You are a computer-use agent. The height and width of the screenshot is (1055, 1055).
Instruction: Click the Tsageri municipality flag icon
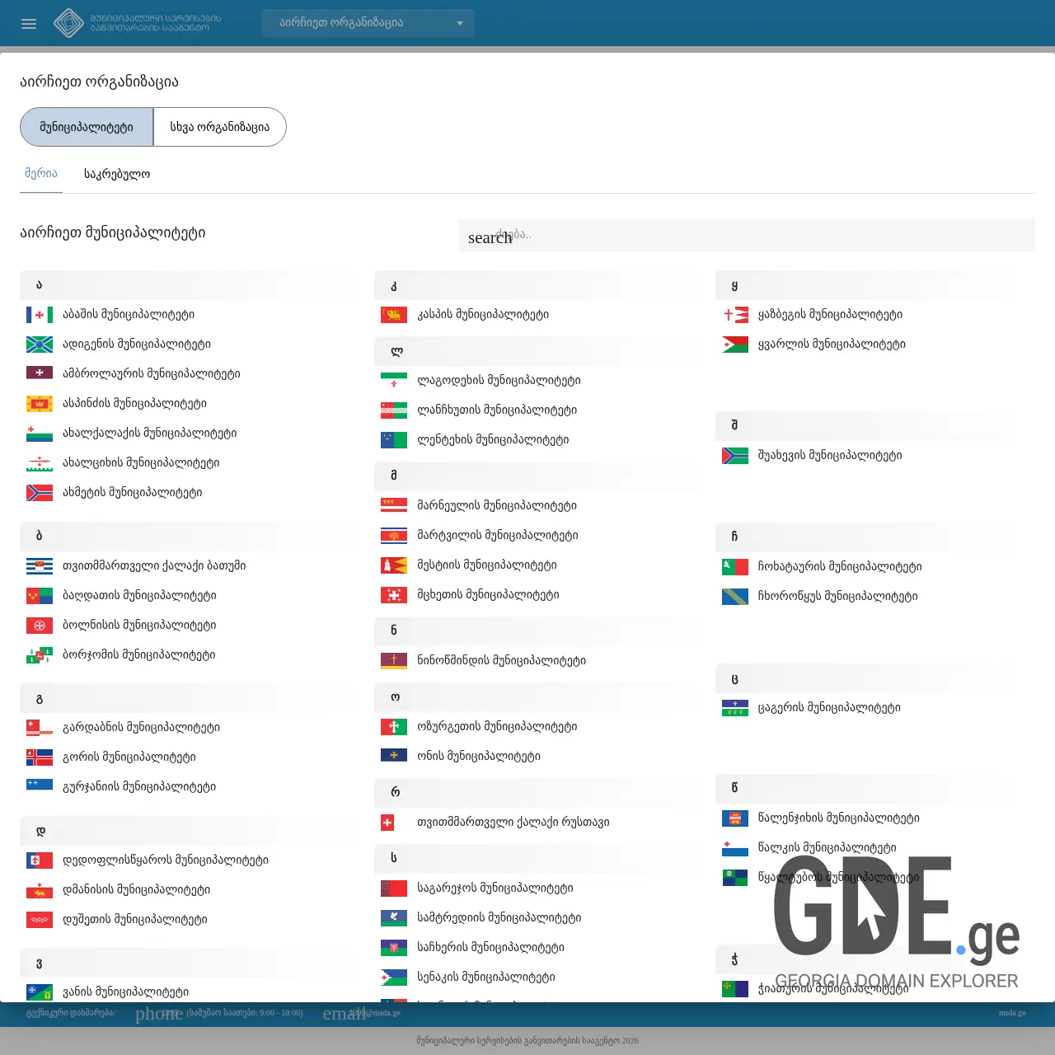734,707
